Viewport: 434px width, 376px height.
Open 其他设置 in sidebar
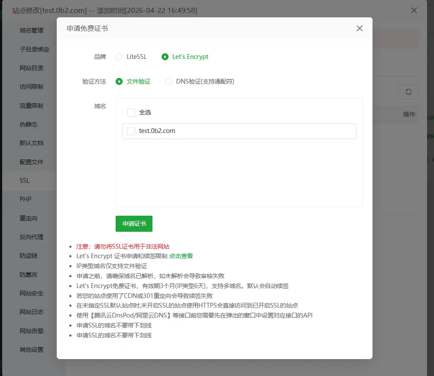[31, 350]
